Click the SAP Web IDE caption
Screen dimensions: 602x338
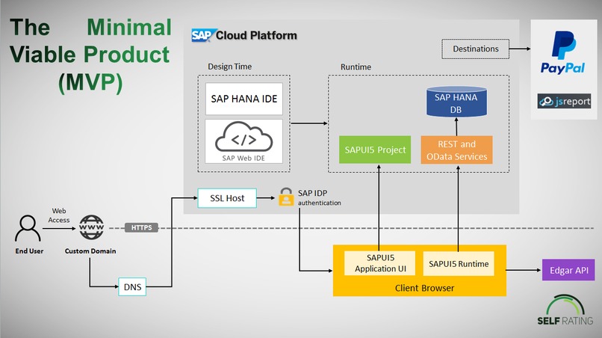coord(243,158)
